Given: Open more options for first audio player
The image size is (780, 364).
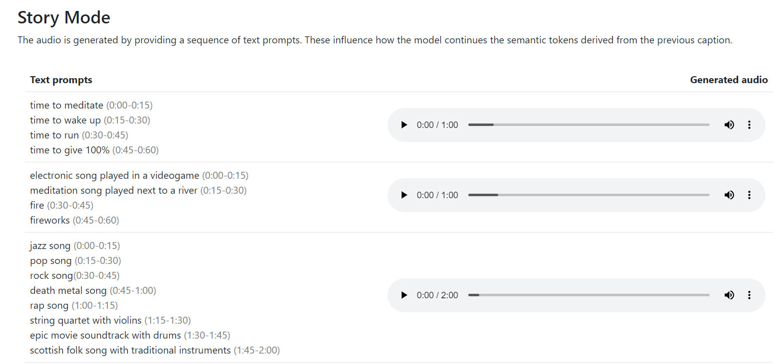Looking at the screenshot, I should (749, 125).
